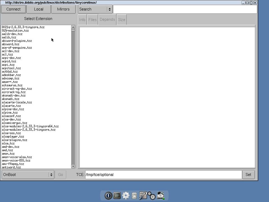
Task: Open the Files tab
Action: (92, 20)
